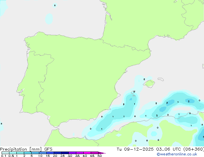Click the legend value label '0.1'
Viewport: 204px width, 157px height.
(x=4, y=156)
